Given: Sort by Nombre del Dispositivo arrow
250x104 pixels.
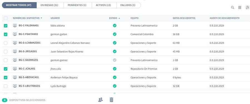Looking at the screenshot, I should [x=41, y=18].
